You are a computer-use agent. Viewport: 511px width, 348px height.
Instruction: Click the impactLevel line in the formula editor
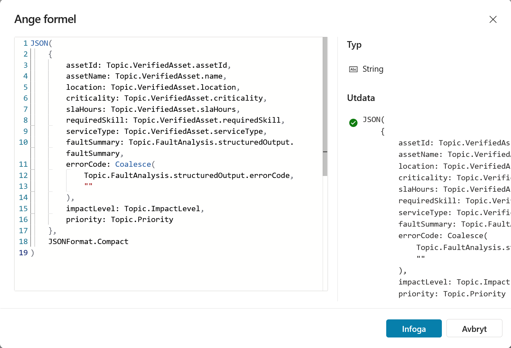coord(135,209)
